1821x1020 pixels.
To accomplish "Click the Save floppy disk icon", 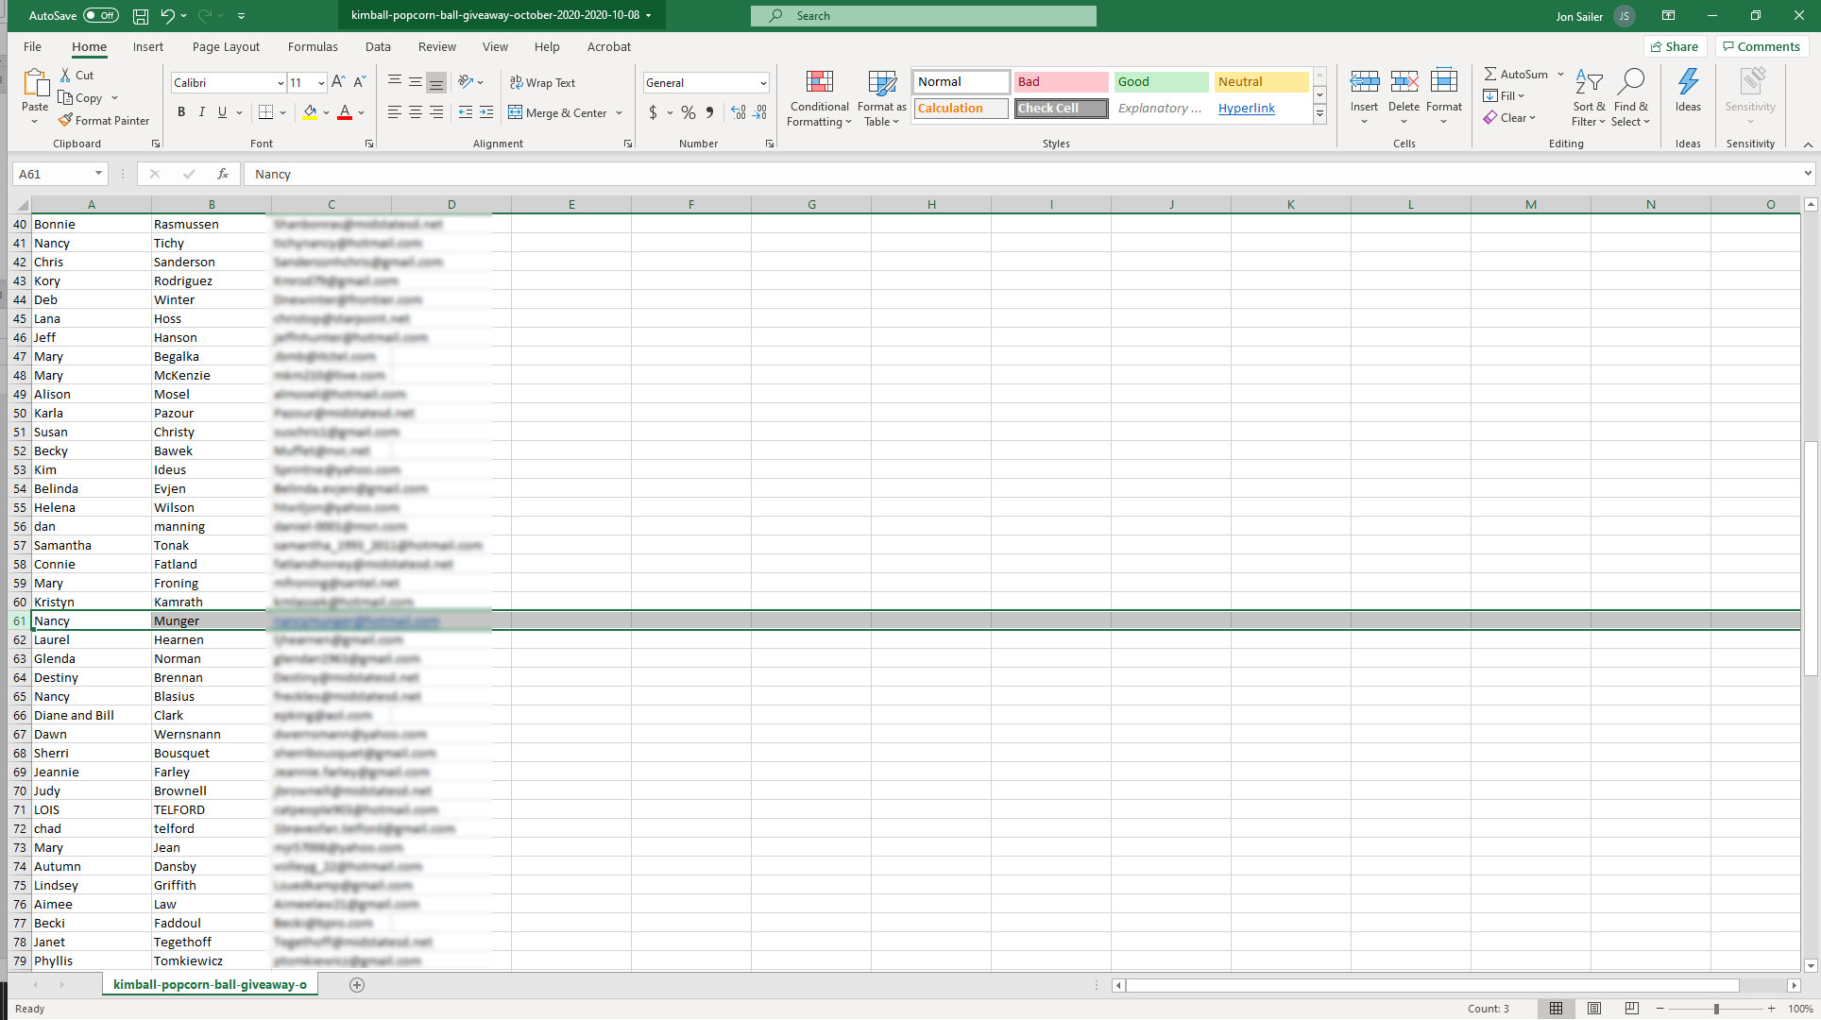I will pos(141,16).
